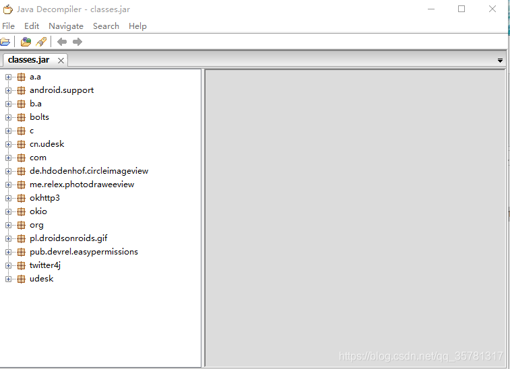
Task: Click the package icon beside udesk
Action: coord(21,279)
